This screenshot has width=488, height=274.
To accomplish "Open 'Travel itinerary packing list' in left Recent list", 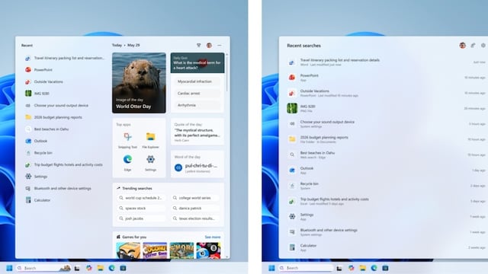I will (x=64, y=58).
